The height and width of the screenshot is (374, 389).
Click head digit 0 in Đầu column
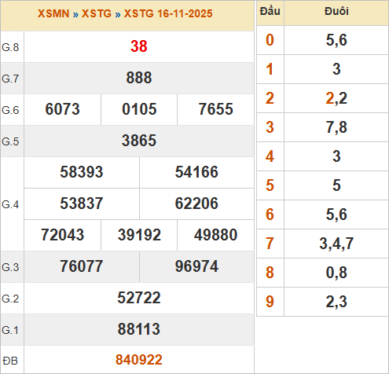pos(270,40)
